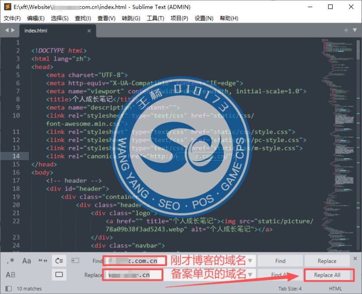Screen dimensions: 362x294
Task: Click the vertical scrollbar handle
Action: [358, 50]
